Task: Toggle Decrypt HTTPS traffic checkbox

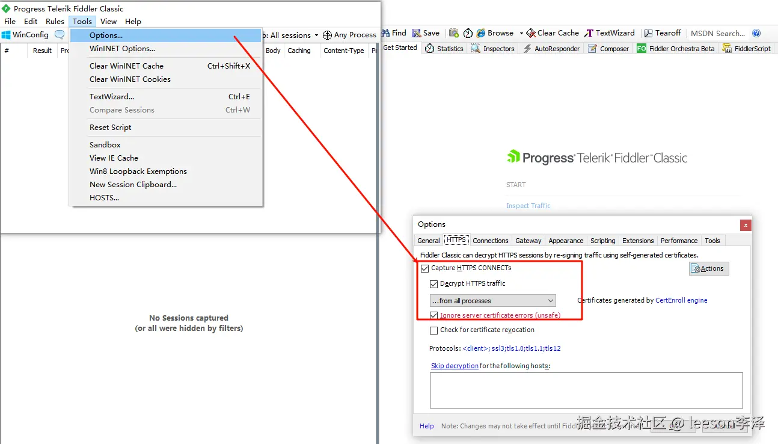Action: tap(433, 284)
